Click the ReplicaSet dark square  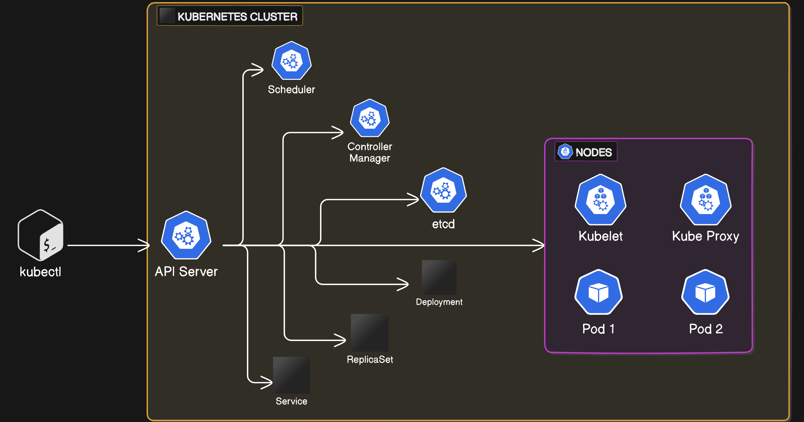point(370,332)
